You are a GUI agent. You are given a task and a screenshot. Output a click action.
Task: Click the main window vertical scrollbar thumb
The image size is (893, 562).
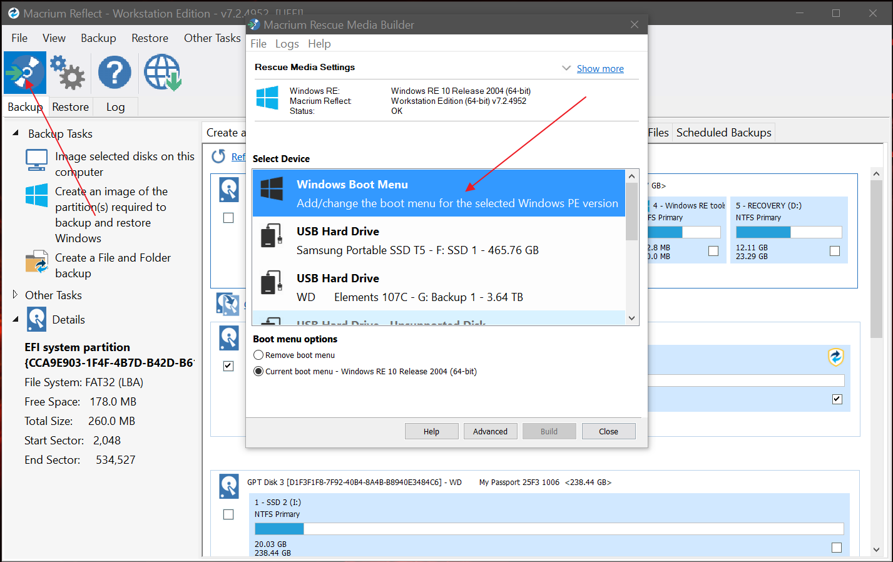tap(876, 259)
